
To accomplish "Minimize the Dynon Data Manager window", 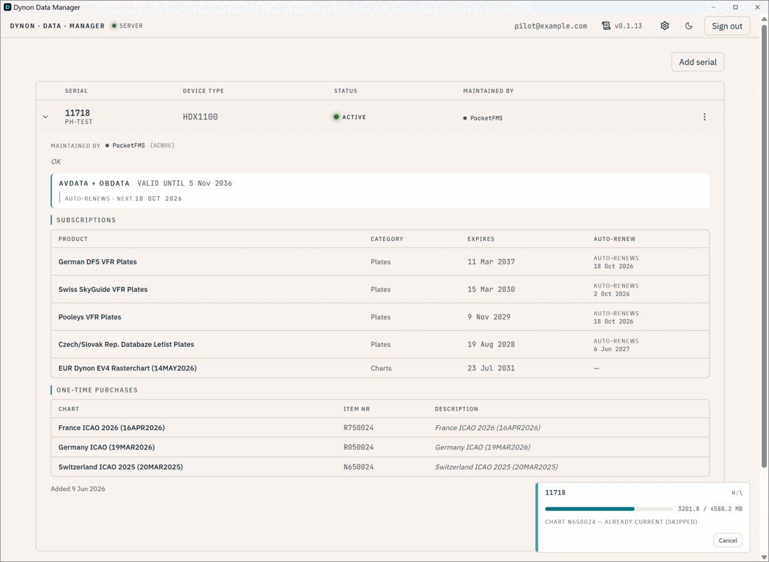I will [713, 8].
